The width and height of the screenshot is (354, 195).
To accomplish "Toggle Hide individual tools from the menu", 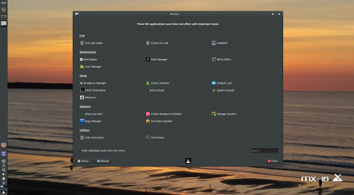I will click(101, 150).
